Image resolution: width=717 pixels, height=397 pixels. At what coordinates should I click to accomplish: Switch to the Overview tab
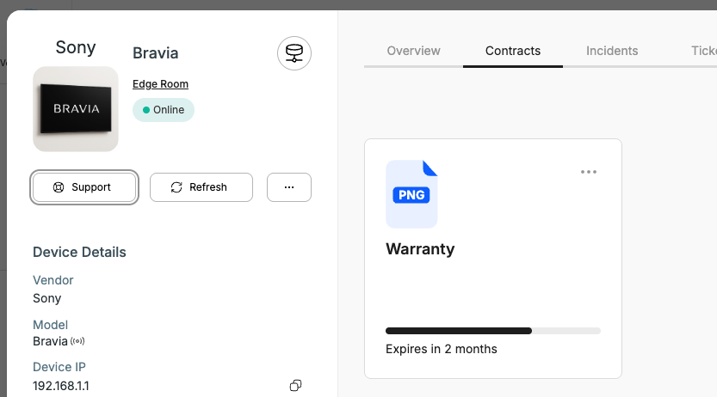[x=413, y=51]
